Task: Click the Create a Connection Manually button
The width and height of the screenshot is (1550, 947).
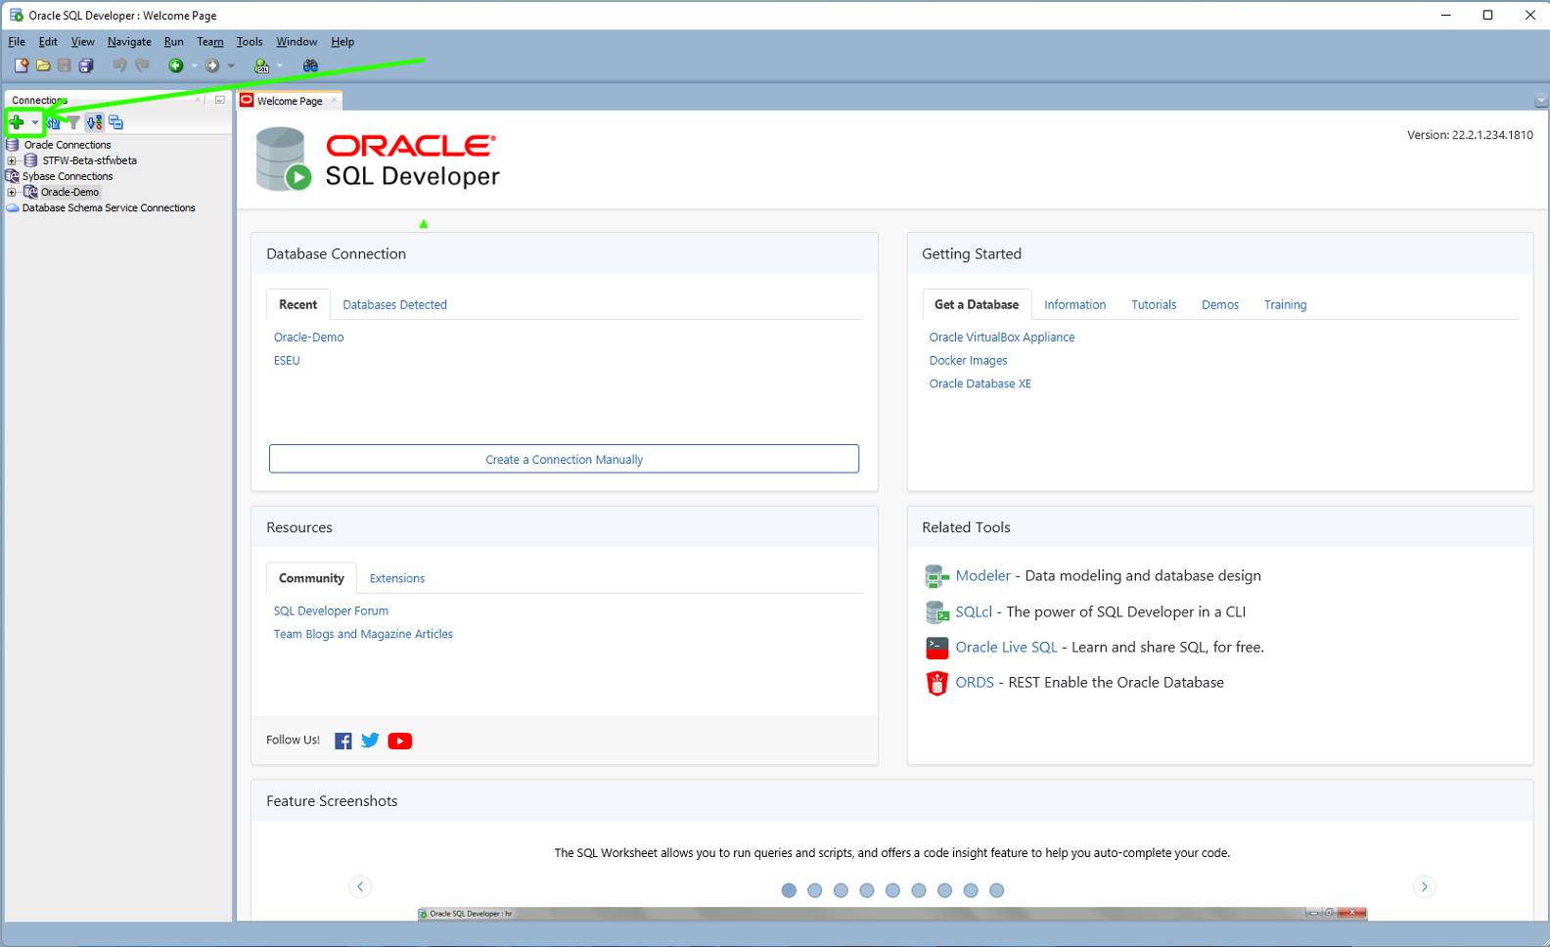Action: tap(564, 459)
